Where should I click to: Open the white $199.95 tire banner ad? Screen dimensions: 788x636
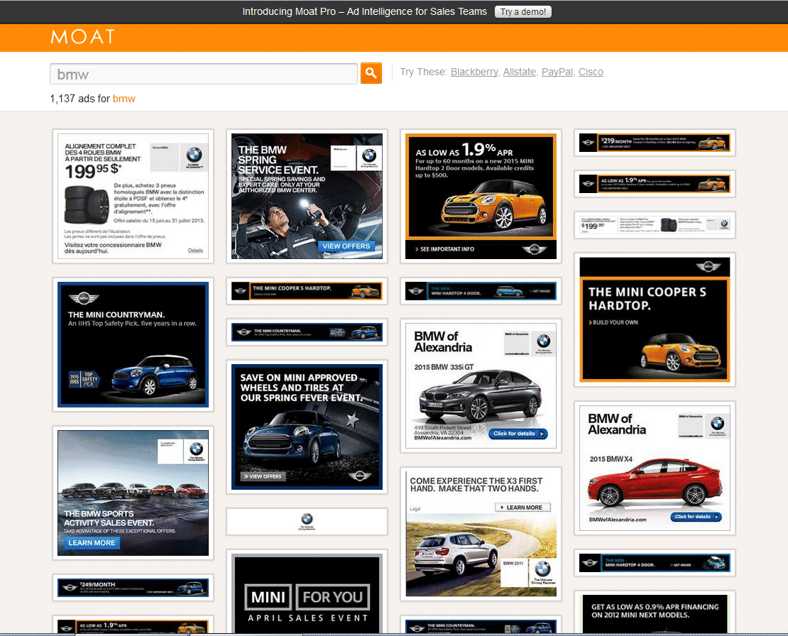pyautogui.click(x=655, y=225)
